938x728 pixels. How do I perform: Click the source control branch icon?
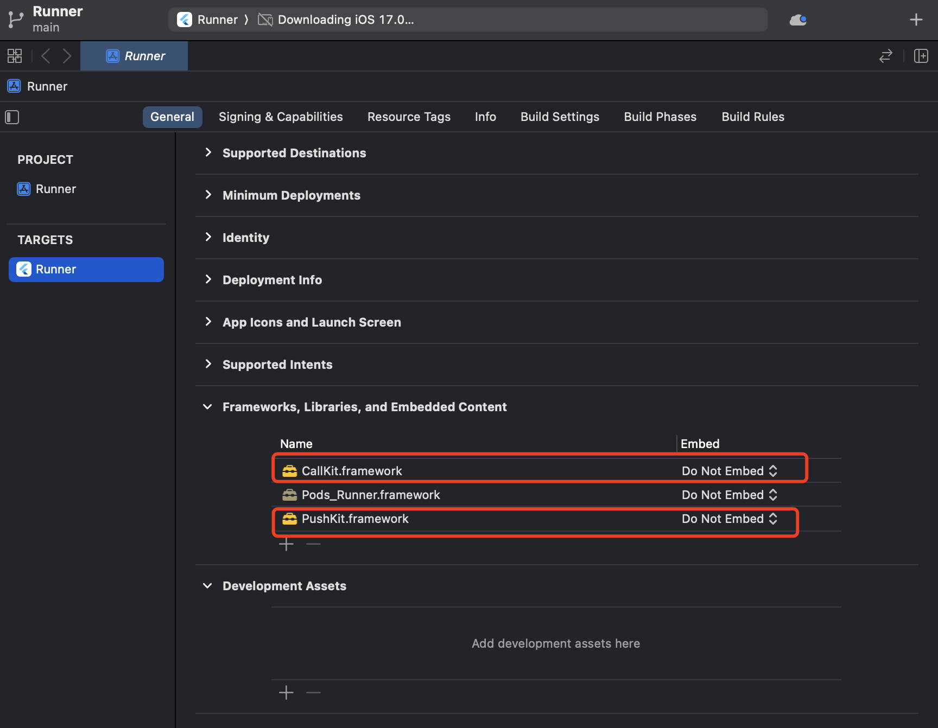(x=16, y=20)
